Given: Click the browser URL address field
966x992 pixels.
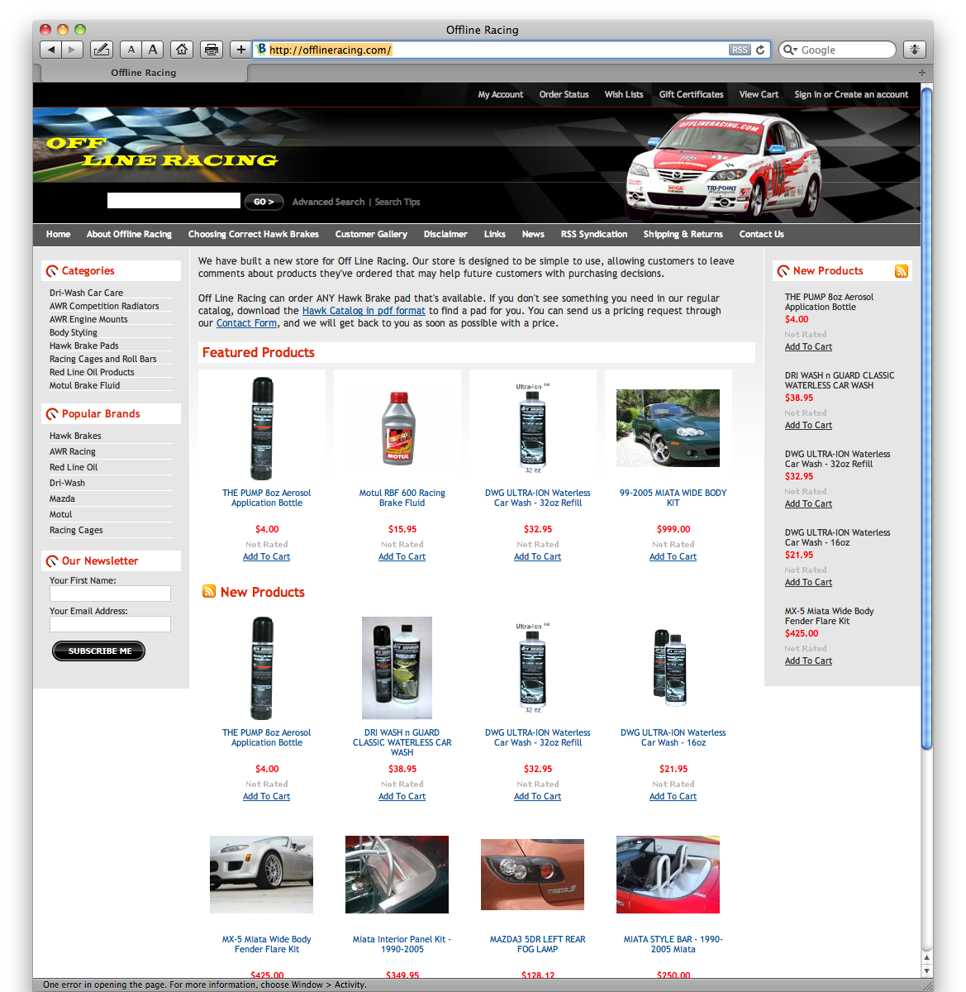Looking at the screenshot, I should pos(496,50).
